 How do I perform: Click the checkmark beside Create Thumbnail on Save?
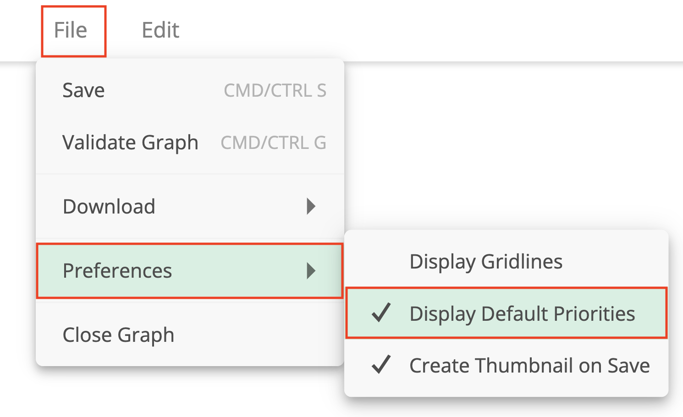[381, 365]
